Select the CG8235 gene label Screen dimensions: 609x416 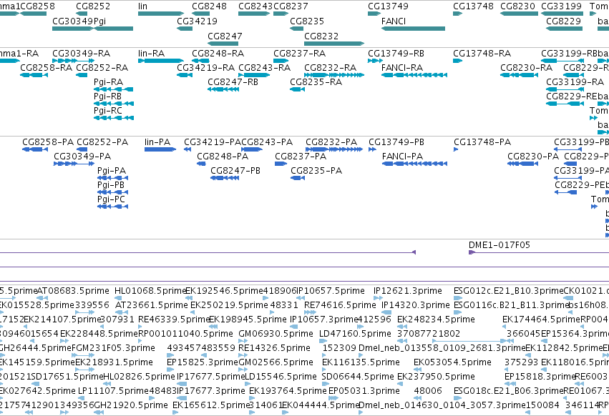pos(307,21)
